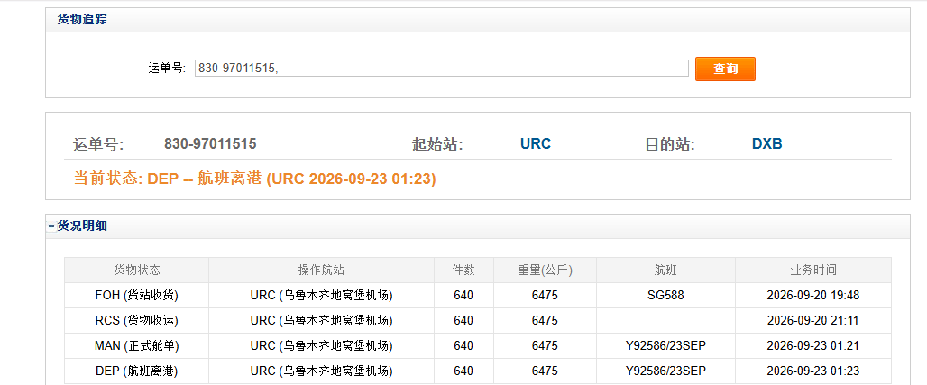The height and width of the screenshot is (385, 927).
Task: Select the RCS (货物收运) status cell
Action: [x=136, y=321]
